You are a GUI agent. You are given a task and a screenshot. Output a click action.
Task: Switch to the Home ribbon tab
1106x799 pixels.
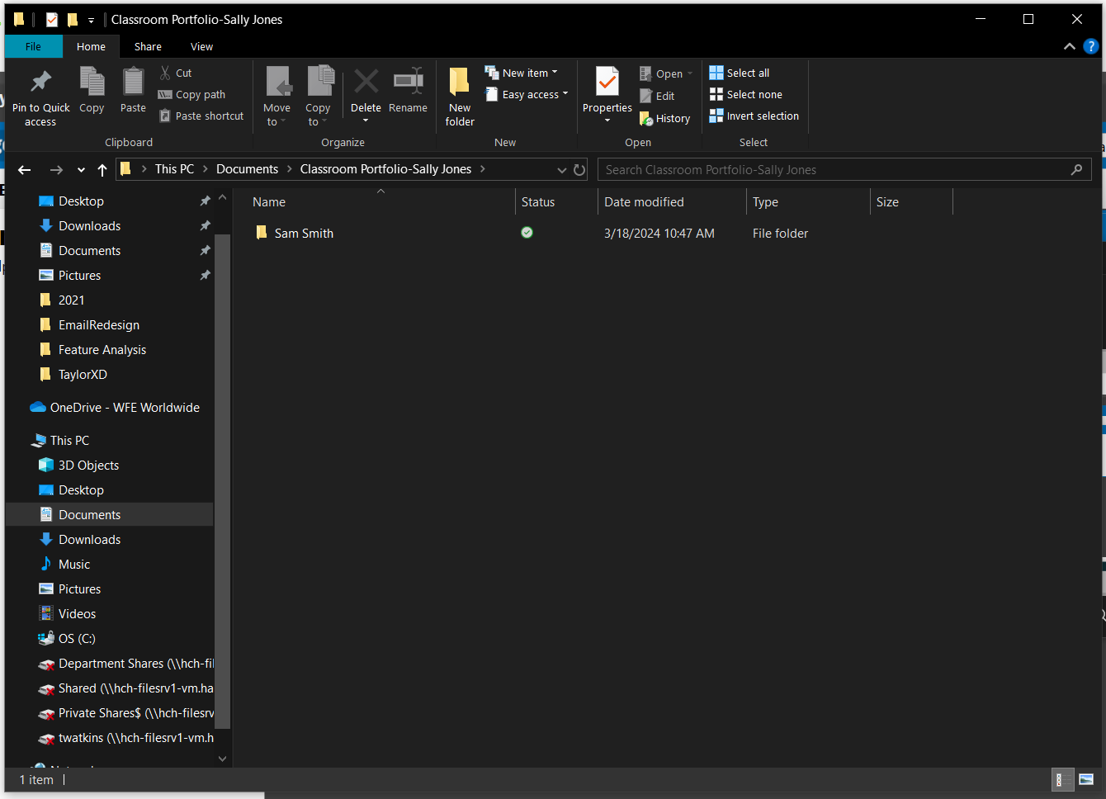(91, 46)
